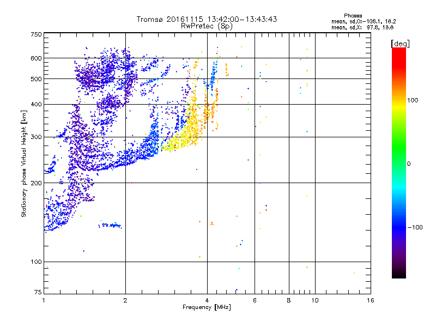Screen dimensions: 436x327
Task: Click the y-axis tick label "300"
Action: 36,137
